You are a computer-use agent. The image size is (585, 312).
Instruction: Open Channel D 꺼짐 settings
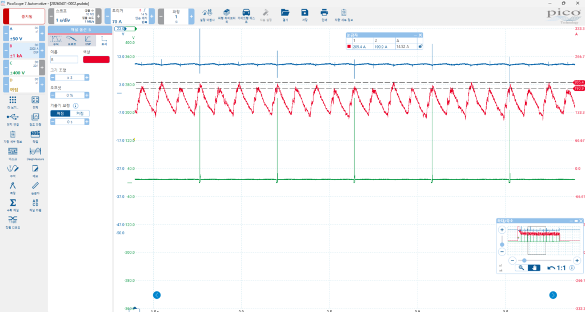(x=23, y=86)
